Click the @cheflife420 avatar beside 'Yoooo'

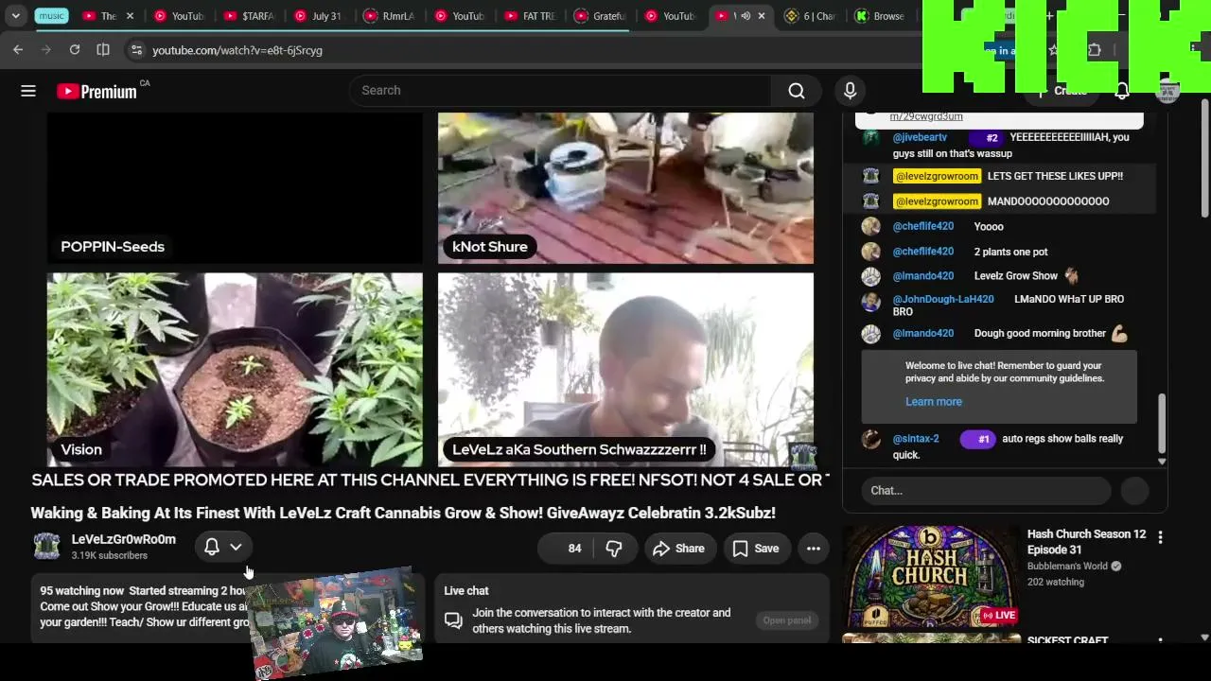(x=871, y=227)
